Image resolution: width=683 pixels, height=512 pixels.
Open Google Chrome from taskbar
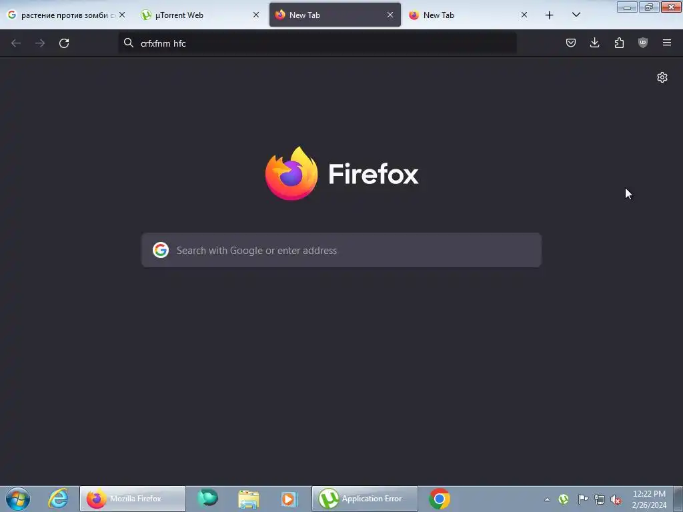coord(440,499)
